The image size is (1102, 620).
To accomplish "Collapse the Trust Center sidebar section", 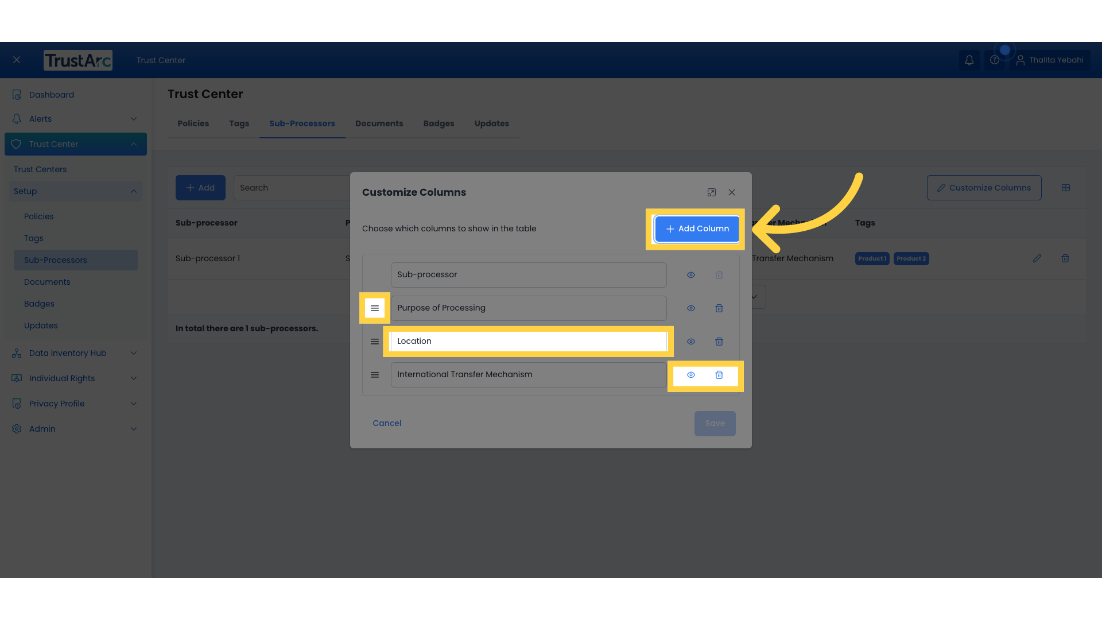I will pyautogui.click(x=133, y=144).
